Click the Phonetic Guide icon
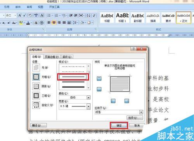This screenshot has height=141, width=194. click(36, 16)
